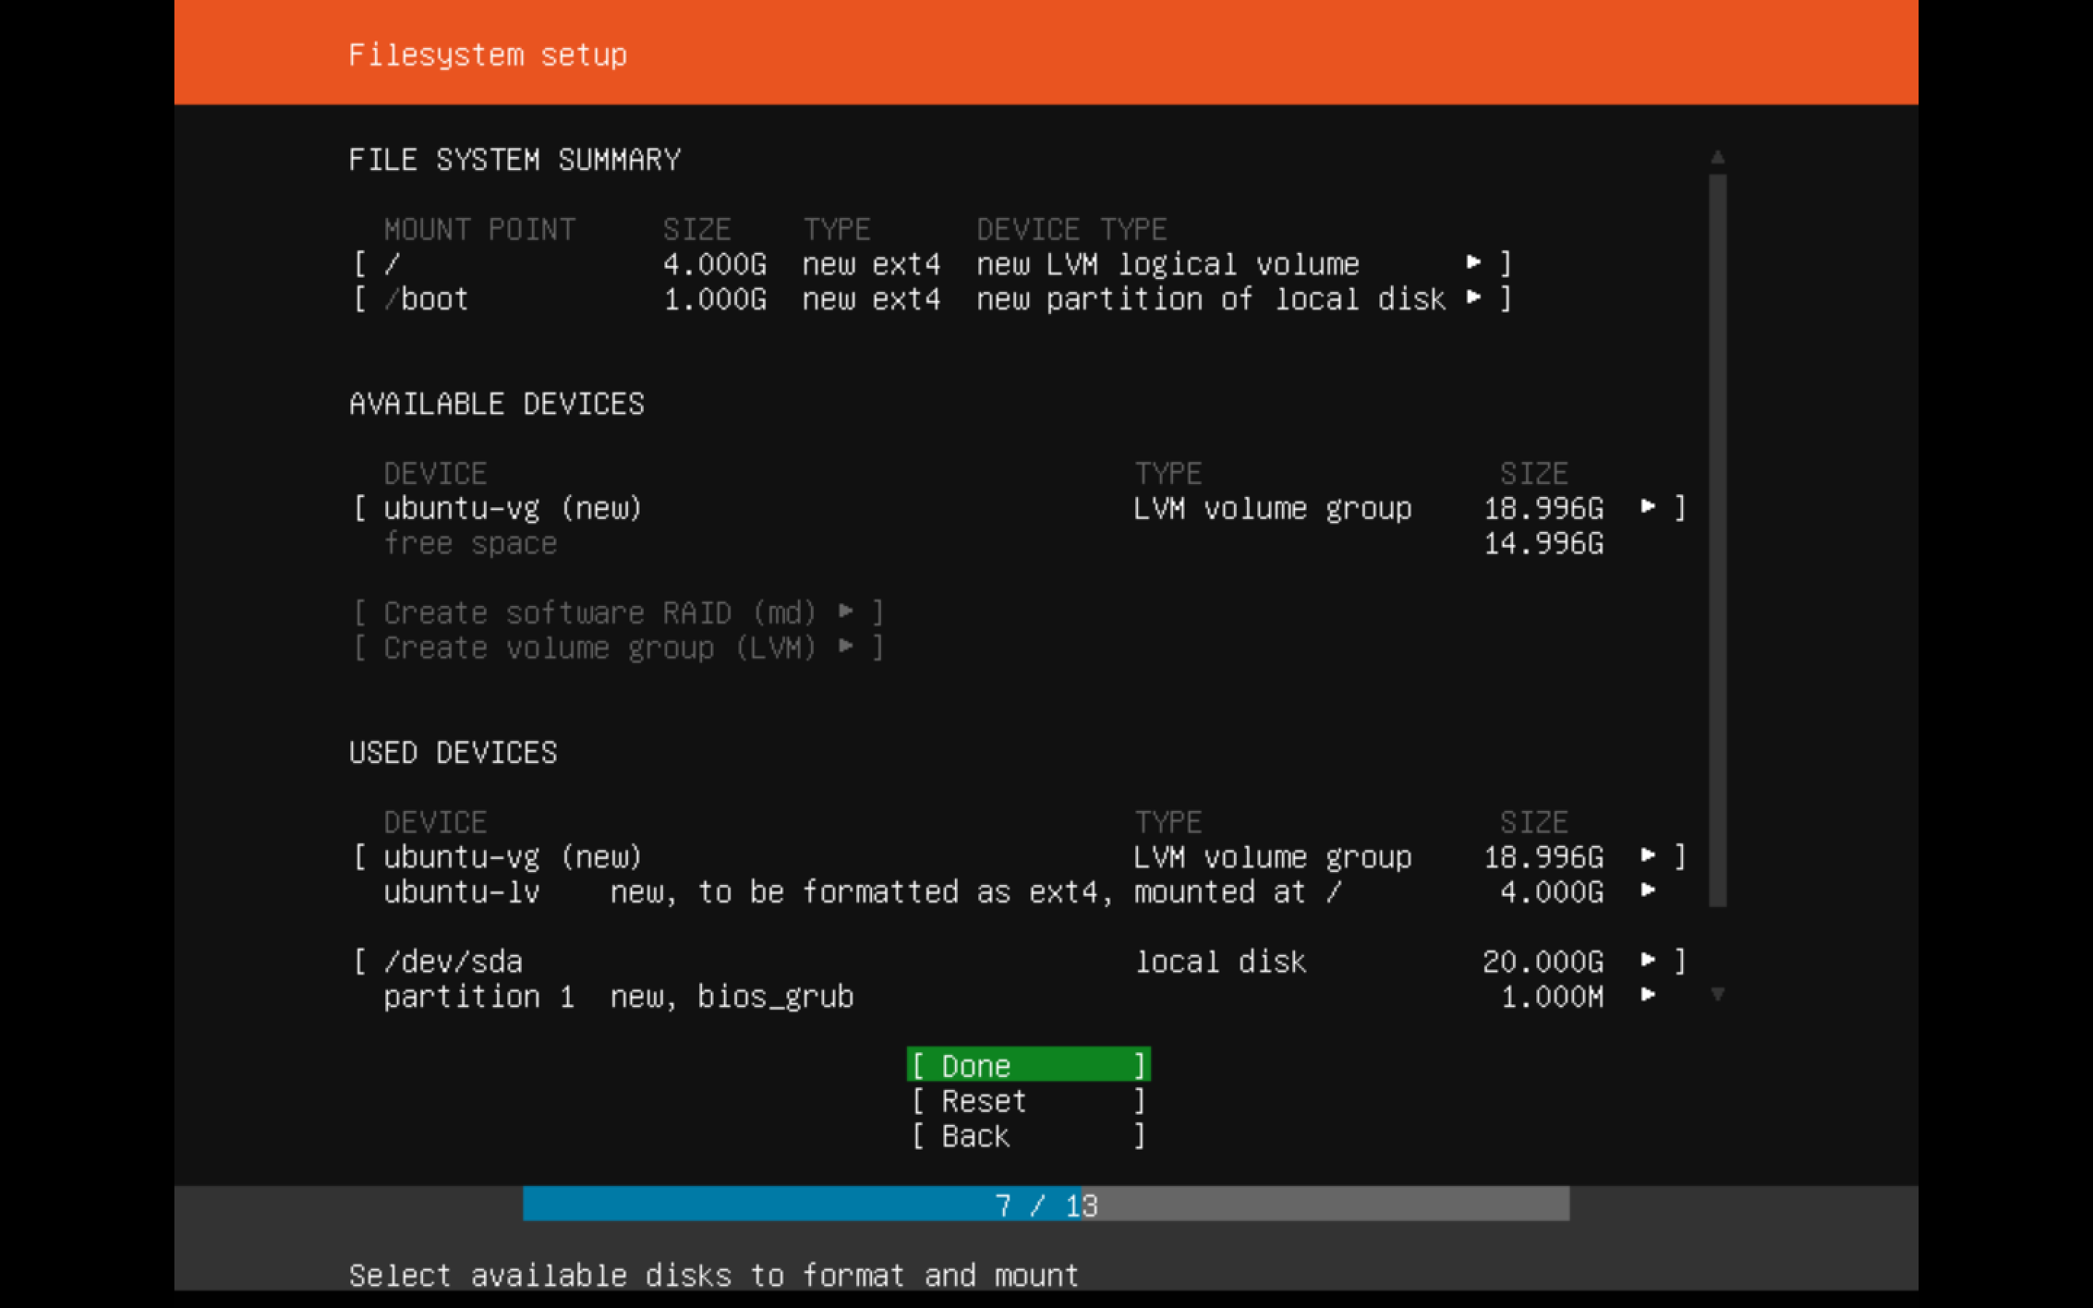The height and width of the screenshot is (1308, 2093).
Task: Click the vertical scrollbar thumb
Action: [1718, 541]
